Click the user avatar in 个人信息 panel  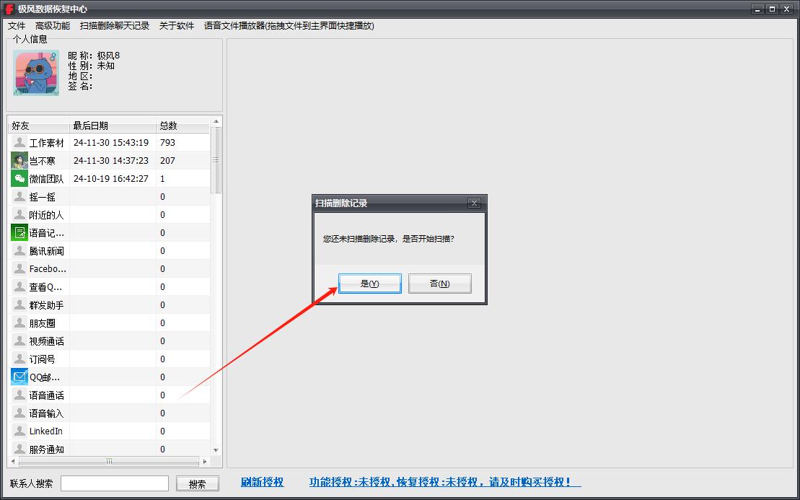[35, 72]
